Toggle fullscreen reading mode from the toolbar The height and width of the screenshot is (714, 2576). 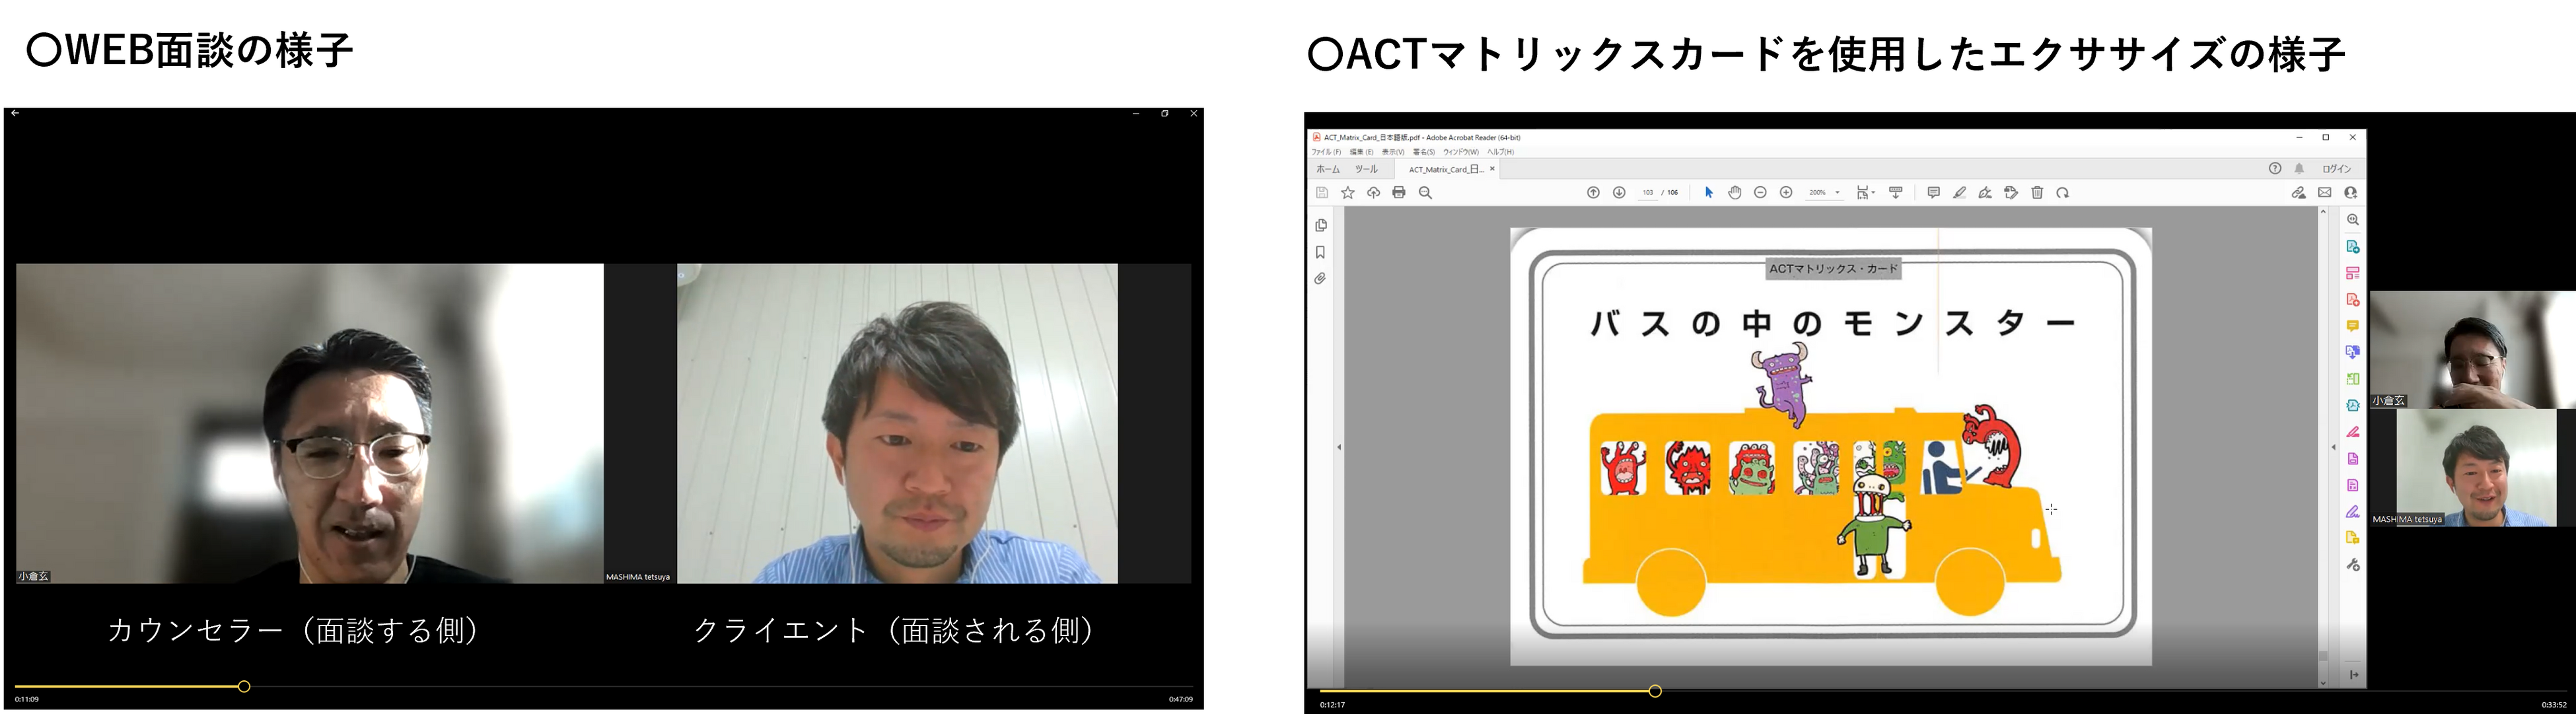(1896, 192)
